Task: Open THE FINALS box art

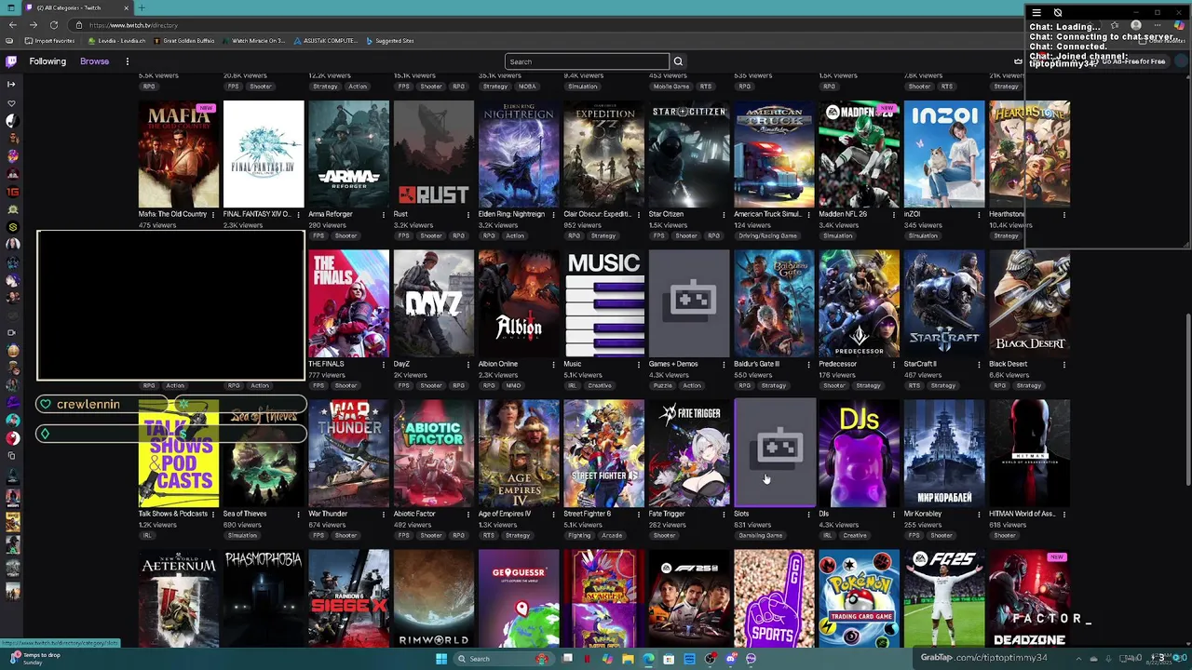Action: pos(348,303)
